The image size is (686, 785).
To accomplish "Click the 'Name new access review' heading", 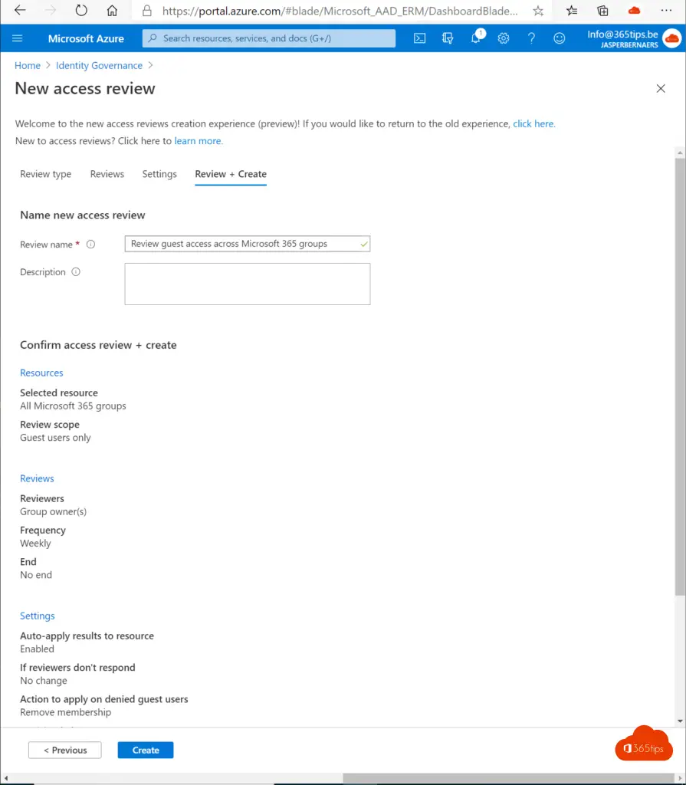I will (83, 215).
